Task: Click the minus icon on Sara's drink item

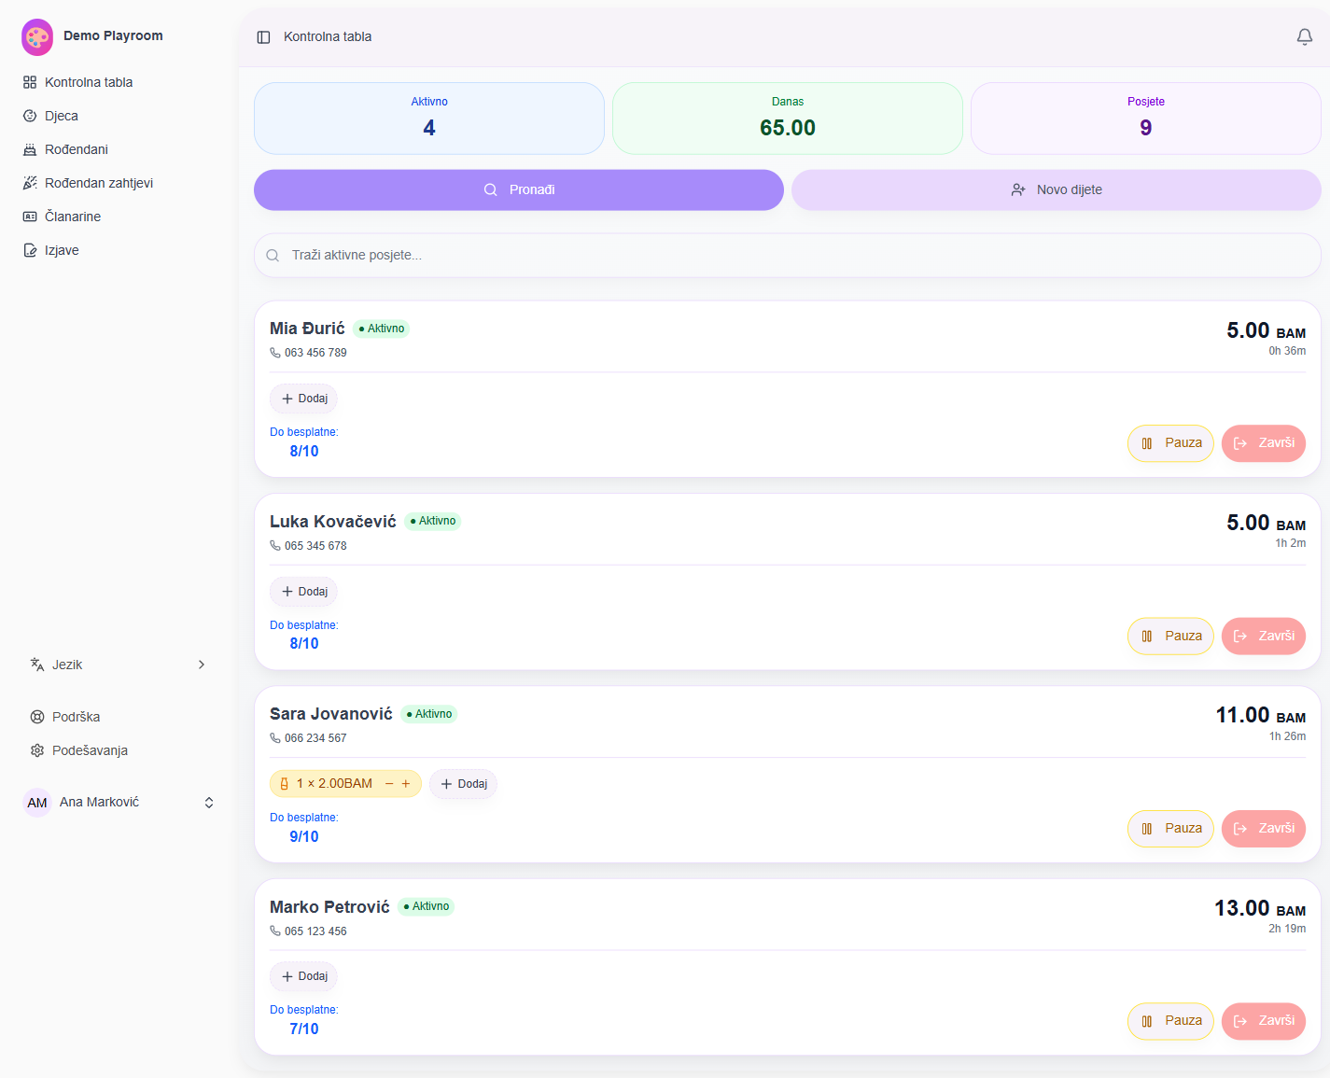Action: click(389, 784)
